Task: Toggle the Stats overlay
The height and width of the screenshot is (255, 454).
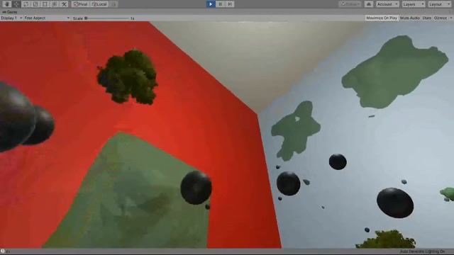Action: 426,18
